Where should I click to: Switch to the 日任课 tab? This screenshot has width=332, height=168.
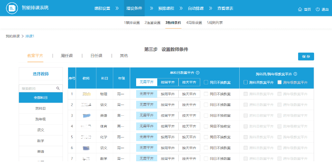pyautogui.click(x=96, y=56)
